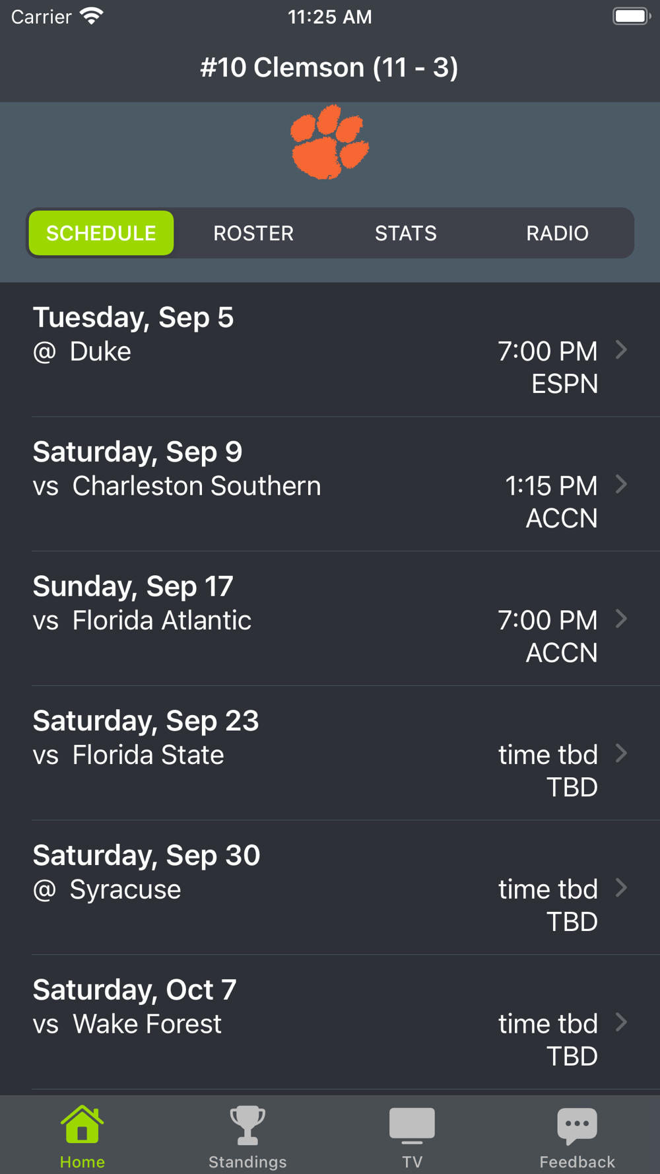Screen dimensions: 660x1174
Task: Tap the Clemson tiger paw logo
Action: coord(329,142)
